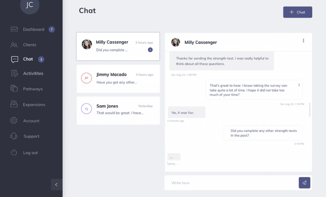Collapse the sidebar with left chevron
This screenshot has width=326, height=197.
[57, 184]
